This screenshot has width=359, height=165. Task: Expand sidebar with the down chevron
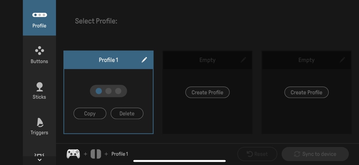[x=39, y=160]
